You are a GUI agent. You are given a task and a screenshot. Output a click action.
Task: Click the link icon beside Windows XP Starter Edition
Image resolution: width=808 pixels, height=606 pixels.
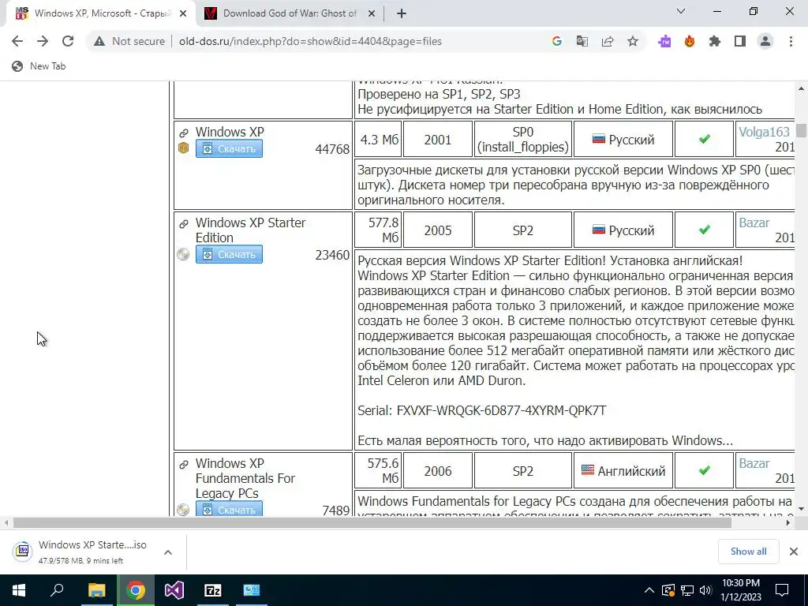tap(183, 223)
